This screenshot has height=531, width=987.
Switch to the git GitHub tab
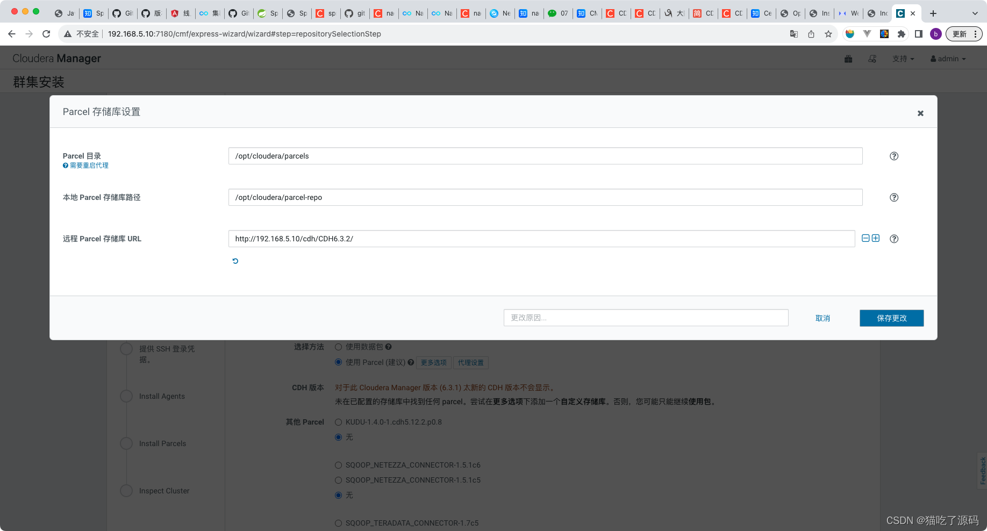pyautogui.click(x=355, y=13)
